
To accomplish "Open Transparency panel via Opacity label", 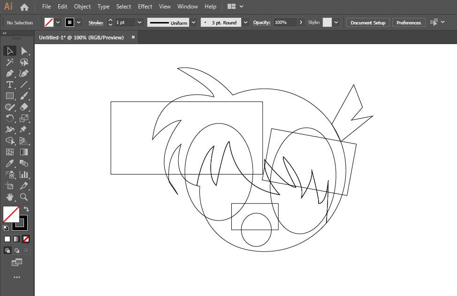I will tap(261, 23).
